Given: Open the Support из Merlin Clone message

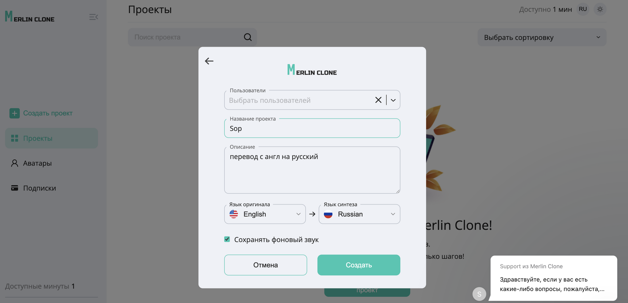Looking at the screenshot, I should click(x=554, y=278).
